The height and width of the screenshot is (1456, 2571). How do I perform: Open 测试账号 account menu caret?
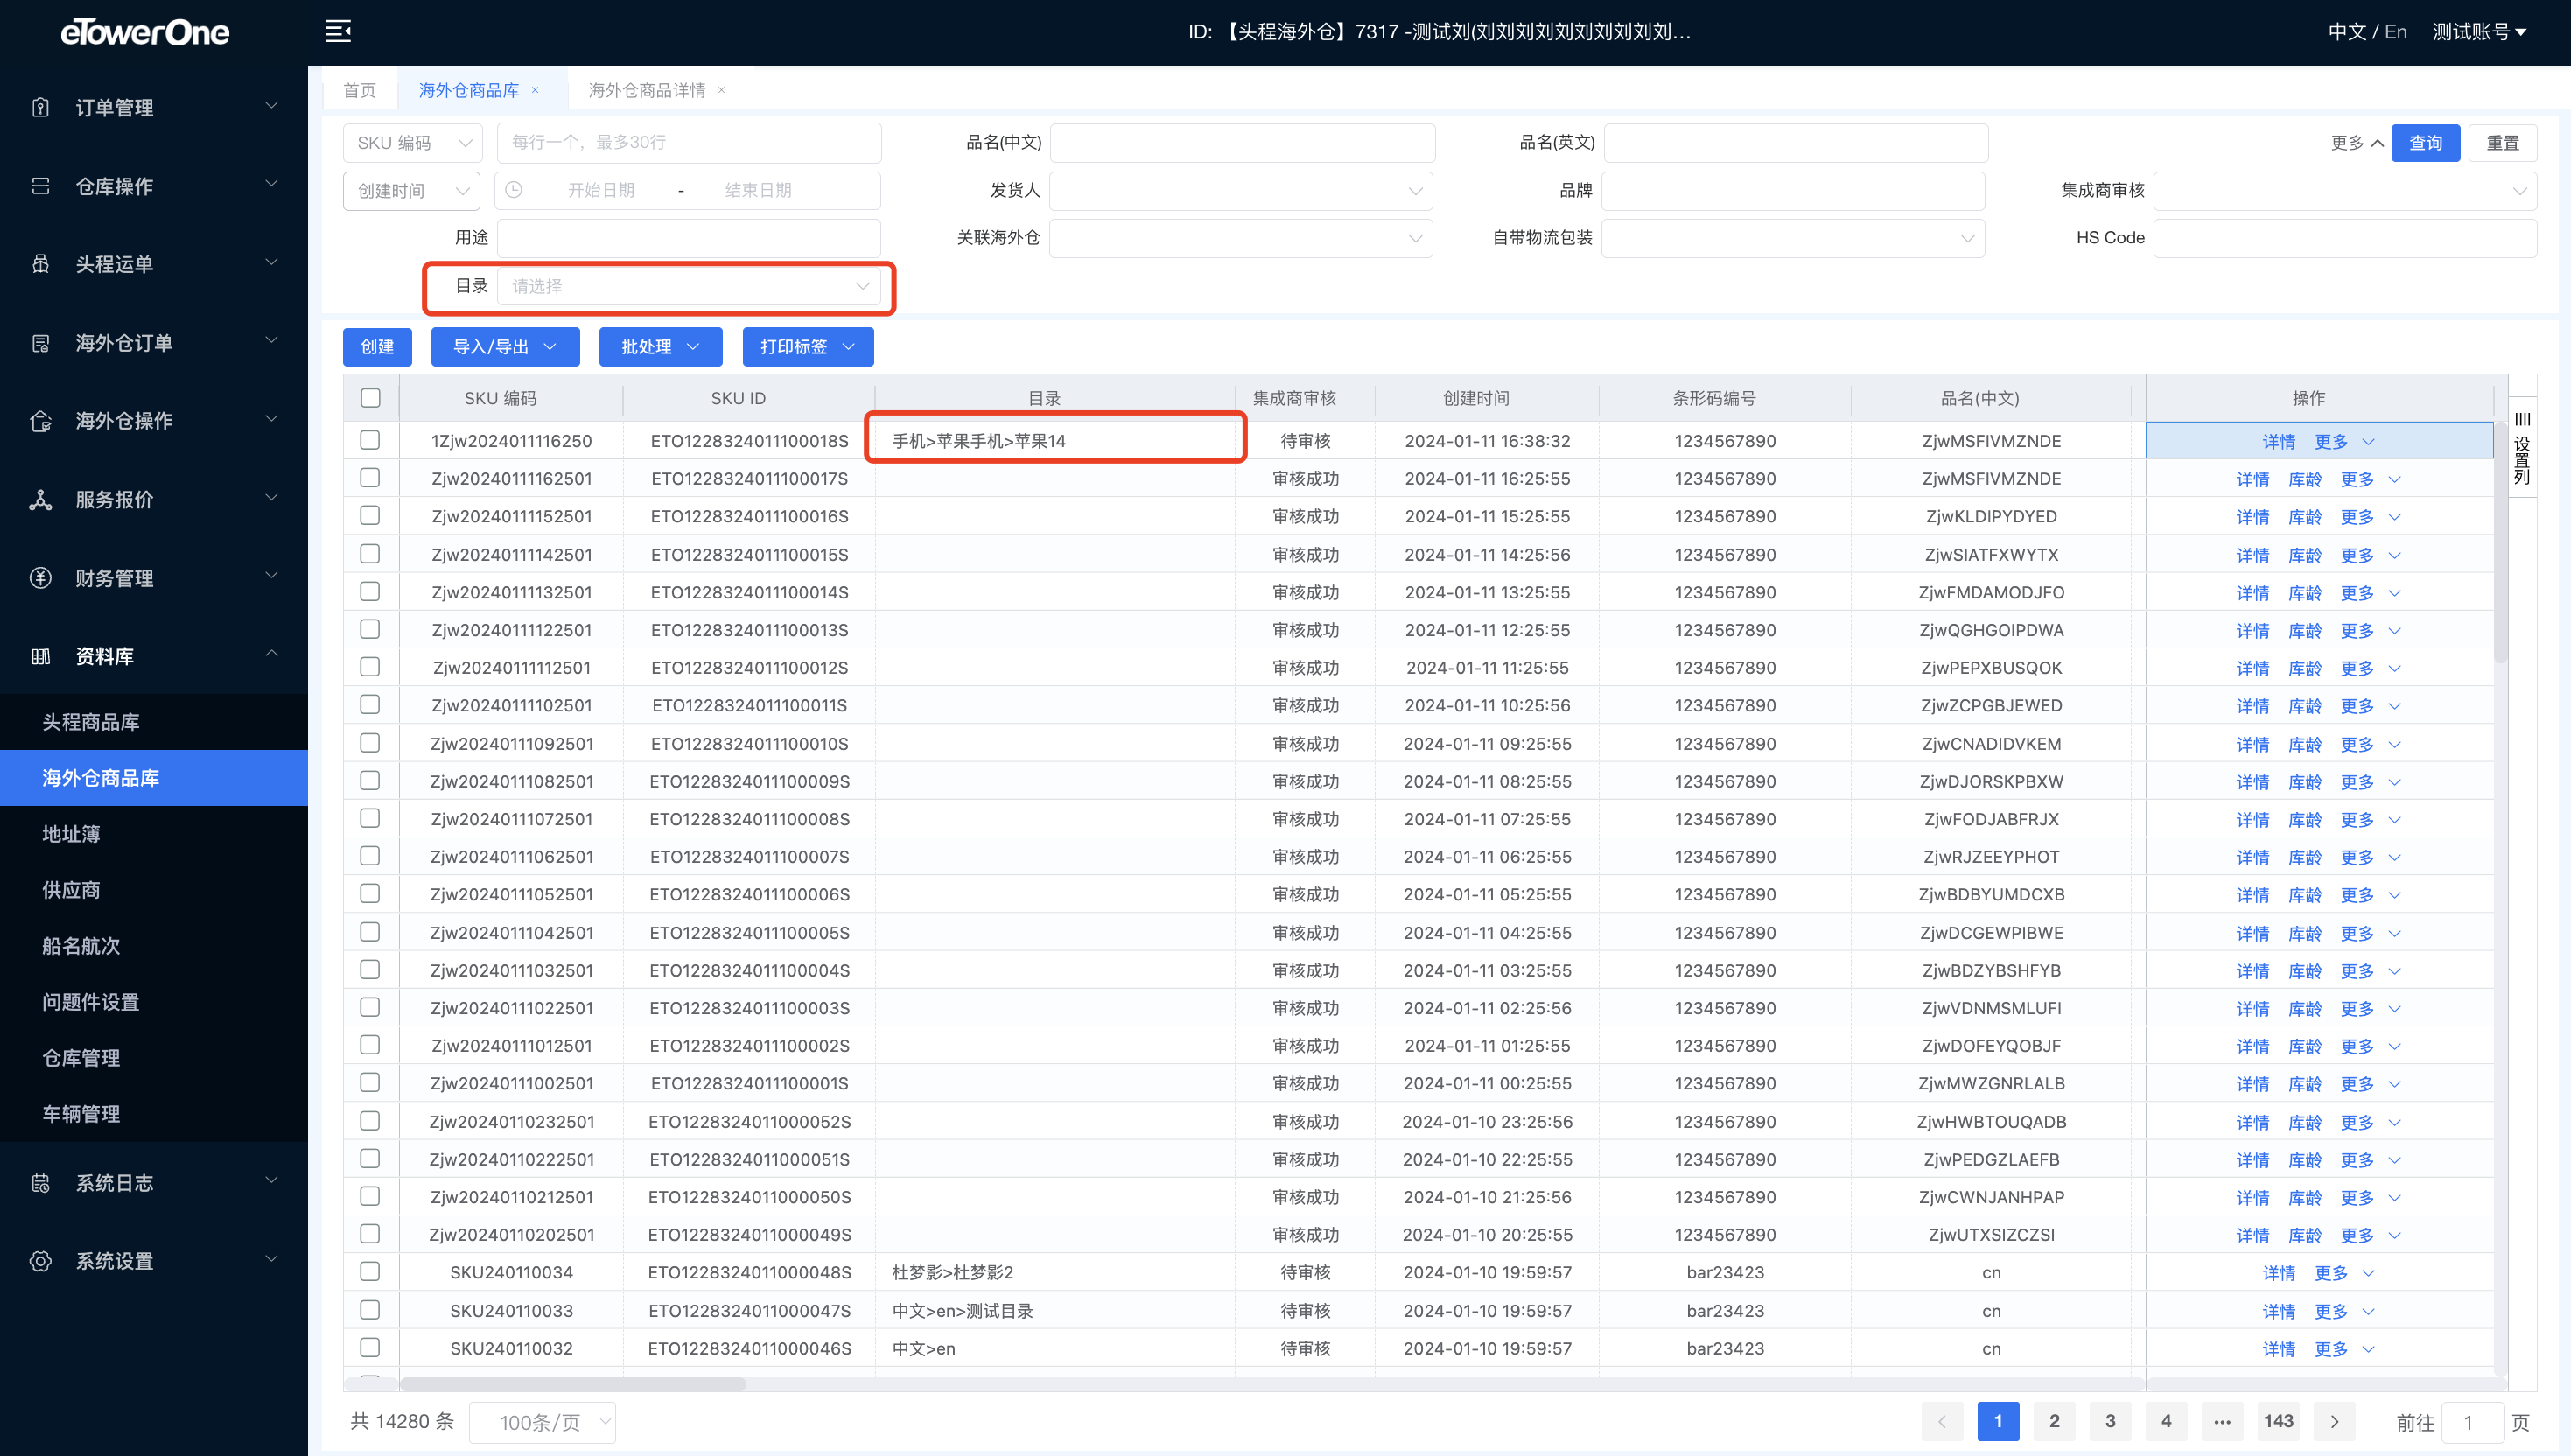(x=2521, y=32)
